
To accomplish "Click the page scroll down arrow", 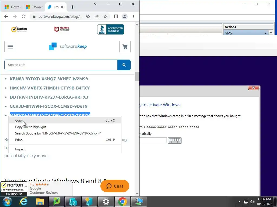I will tap(137, 194).
